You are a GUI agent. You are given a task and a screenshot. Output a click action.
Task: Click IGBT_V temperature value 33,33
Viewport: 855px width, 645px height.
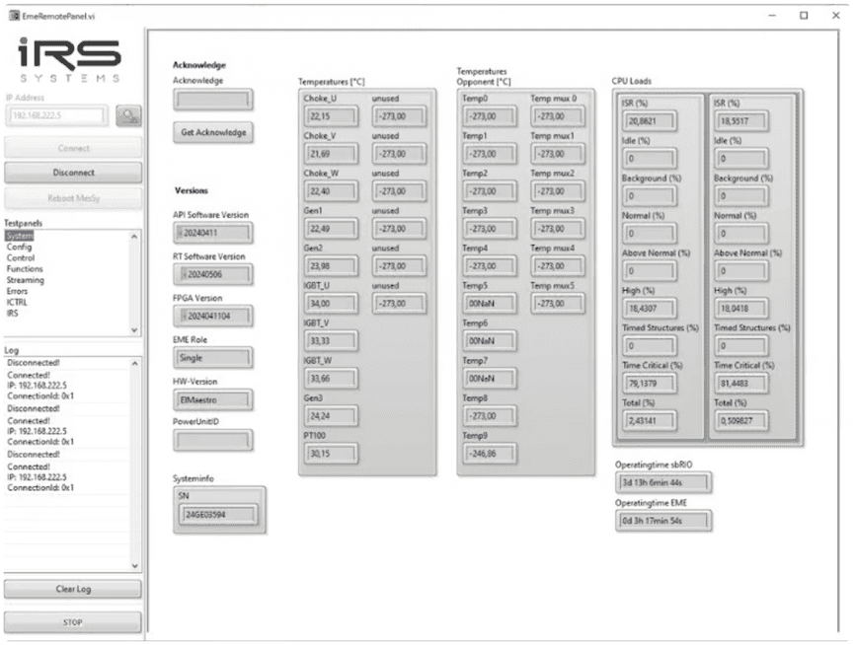[331, 341]
